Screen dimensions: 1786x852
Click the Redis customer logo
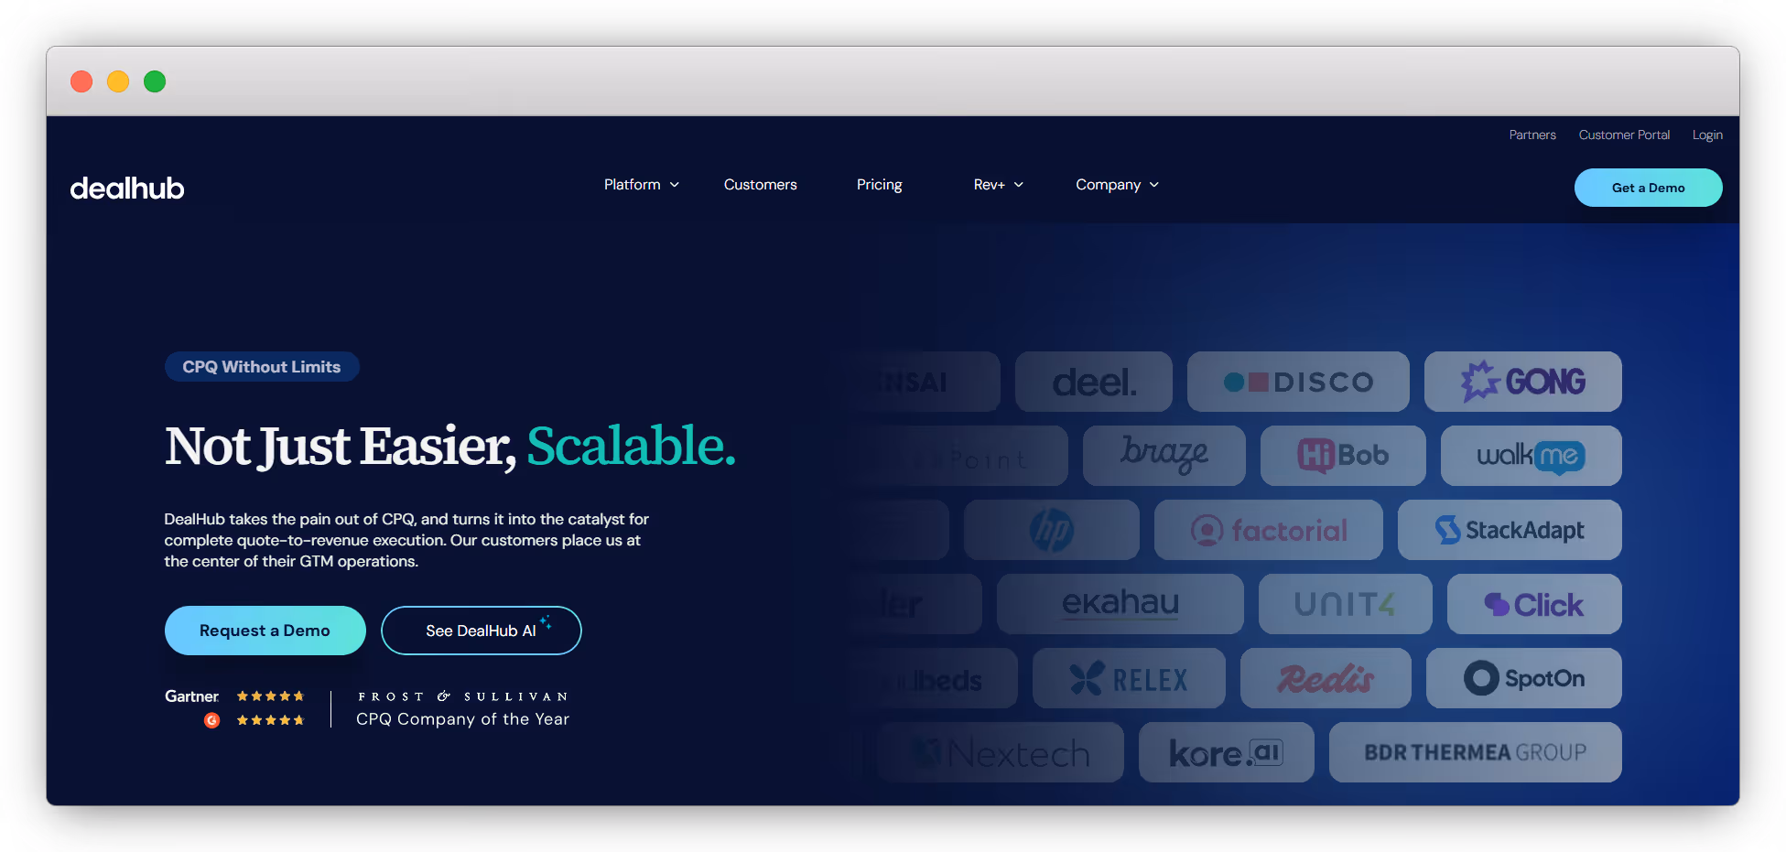[1326, 678]
